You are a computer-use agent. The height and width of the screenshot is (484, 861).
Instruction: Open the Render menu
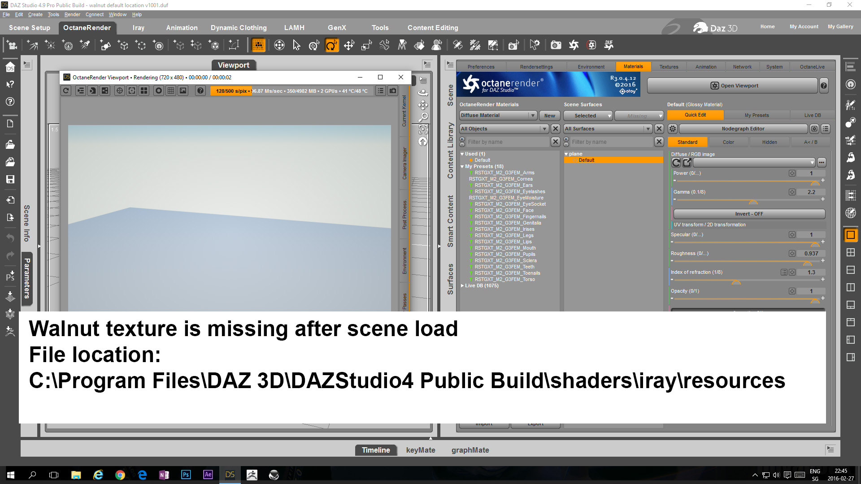(x=72, y=14)
